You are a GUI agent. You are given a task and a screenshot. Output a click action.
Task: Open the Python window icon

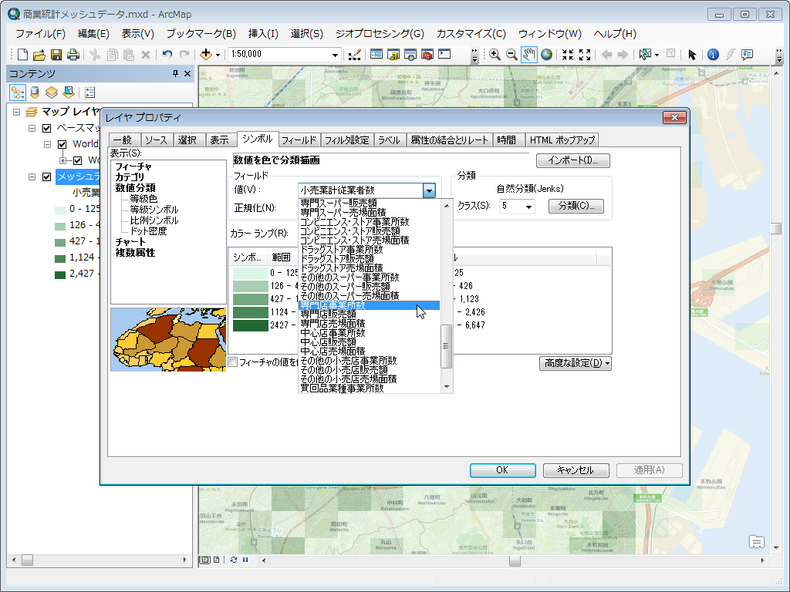(x=444, y=55)
